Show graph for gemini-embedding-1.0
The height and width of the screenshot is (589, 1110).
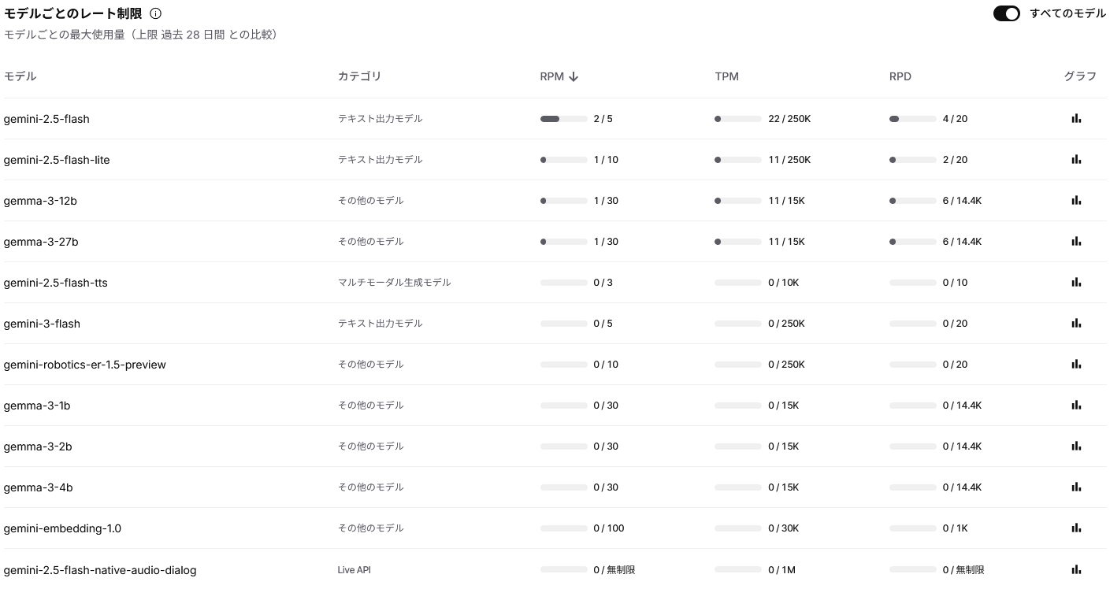pyautogui.click(x=1076, y=528)
